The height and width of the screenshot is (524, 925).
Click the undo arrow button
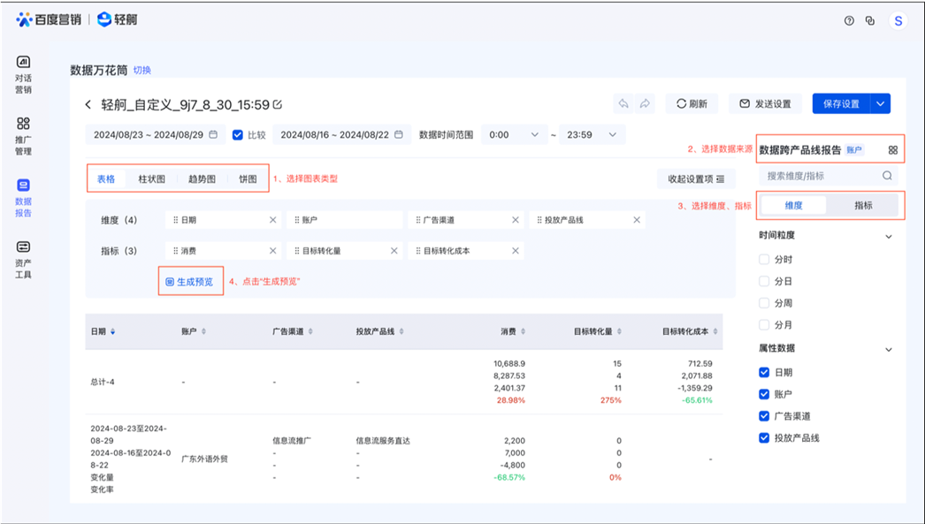623,103
